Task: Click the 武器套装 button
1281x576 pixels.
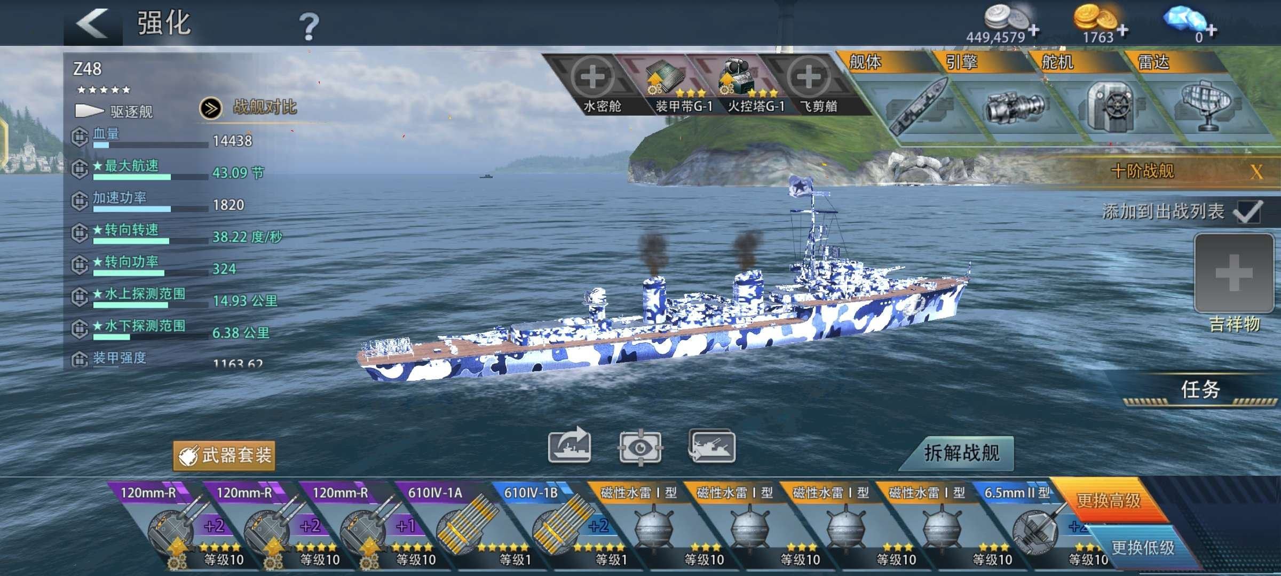Action: point(224,455)
